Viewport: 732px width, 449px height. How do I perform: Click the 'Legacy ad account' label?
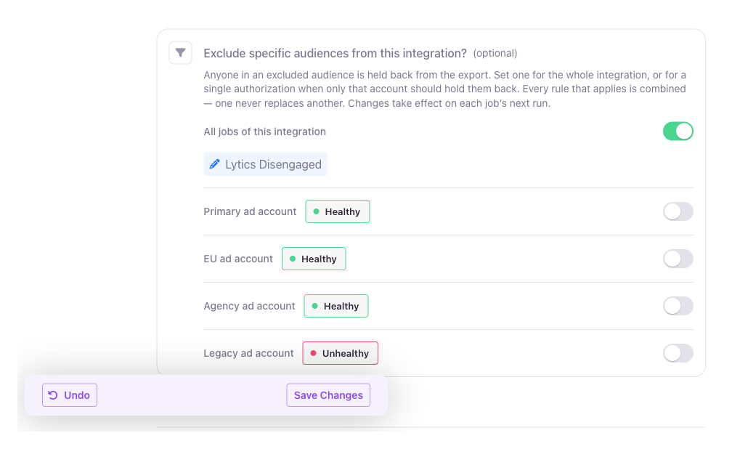(x=248, y=353)
